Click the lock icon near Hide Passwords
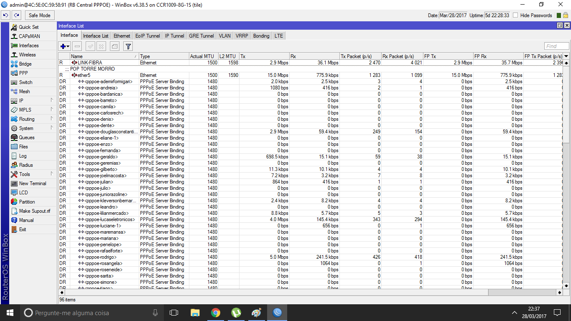Screen dimensions: 571x321 click(566, 15)
